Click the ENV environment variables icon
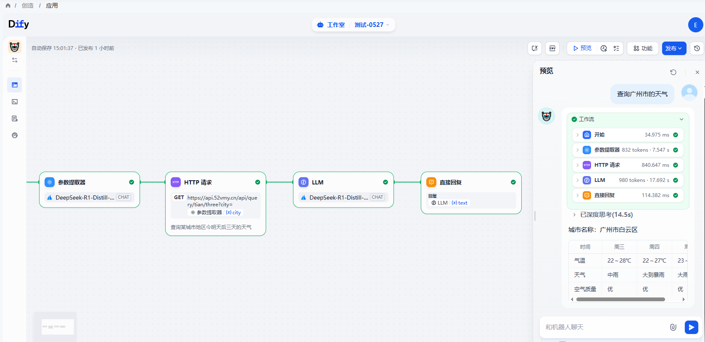Image resolution: width=705 pixels, height=342 pixels. (x=552, y=48)
